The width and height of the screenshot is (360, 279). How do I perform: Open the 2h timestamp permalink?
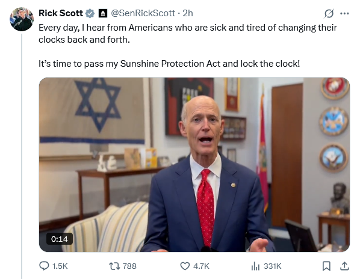(x=188, y=13)
